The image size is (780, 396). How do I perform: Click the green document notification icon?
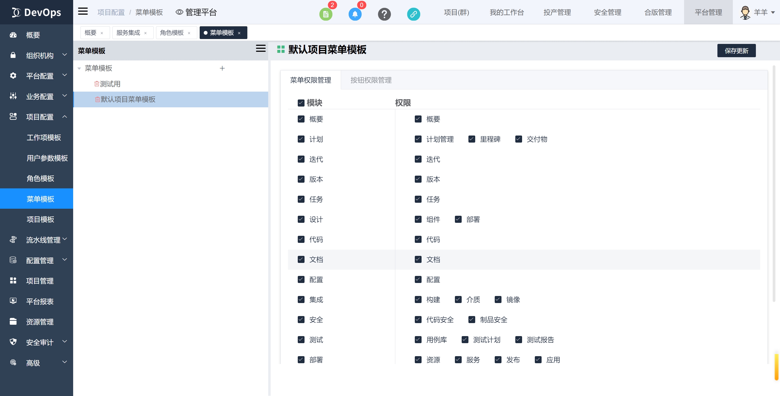325,14
